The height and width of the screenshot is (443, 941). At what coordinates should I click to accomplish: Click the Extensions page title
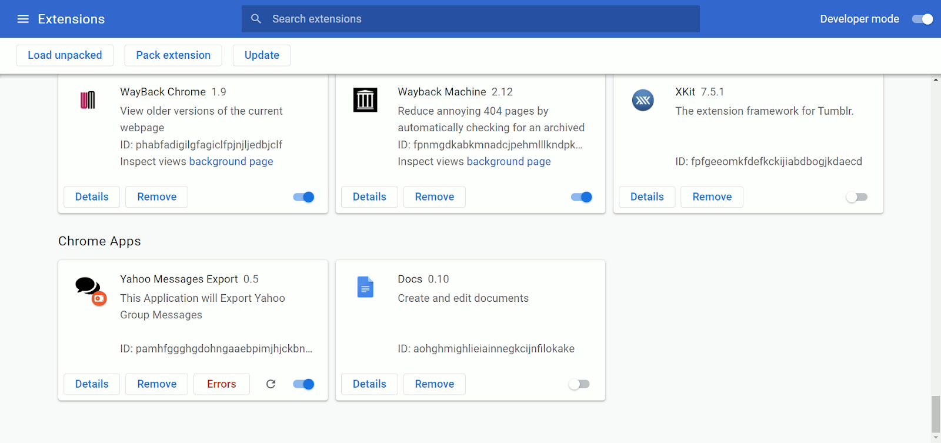pos(71,19)
